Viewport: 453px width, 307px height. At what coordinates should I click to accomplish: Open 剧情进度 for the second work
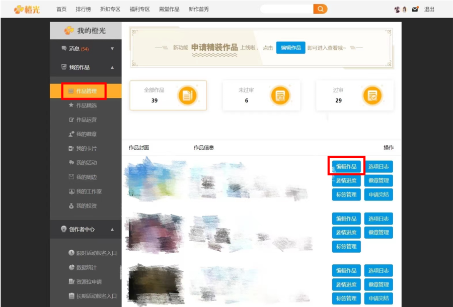pos(346,233)
